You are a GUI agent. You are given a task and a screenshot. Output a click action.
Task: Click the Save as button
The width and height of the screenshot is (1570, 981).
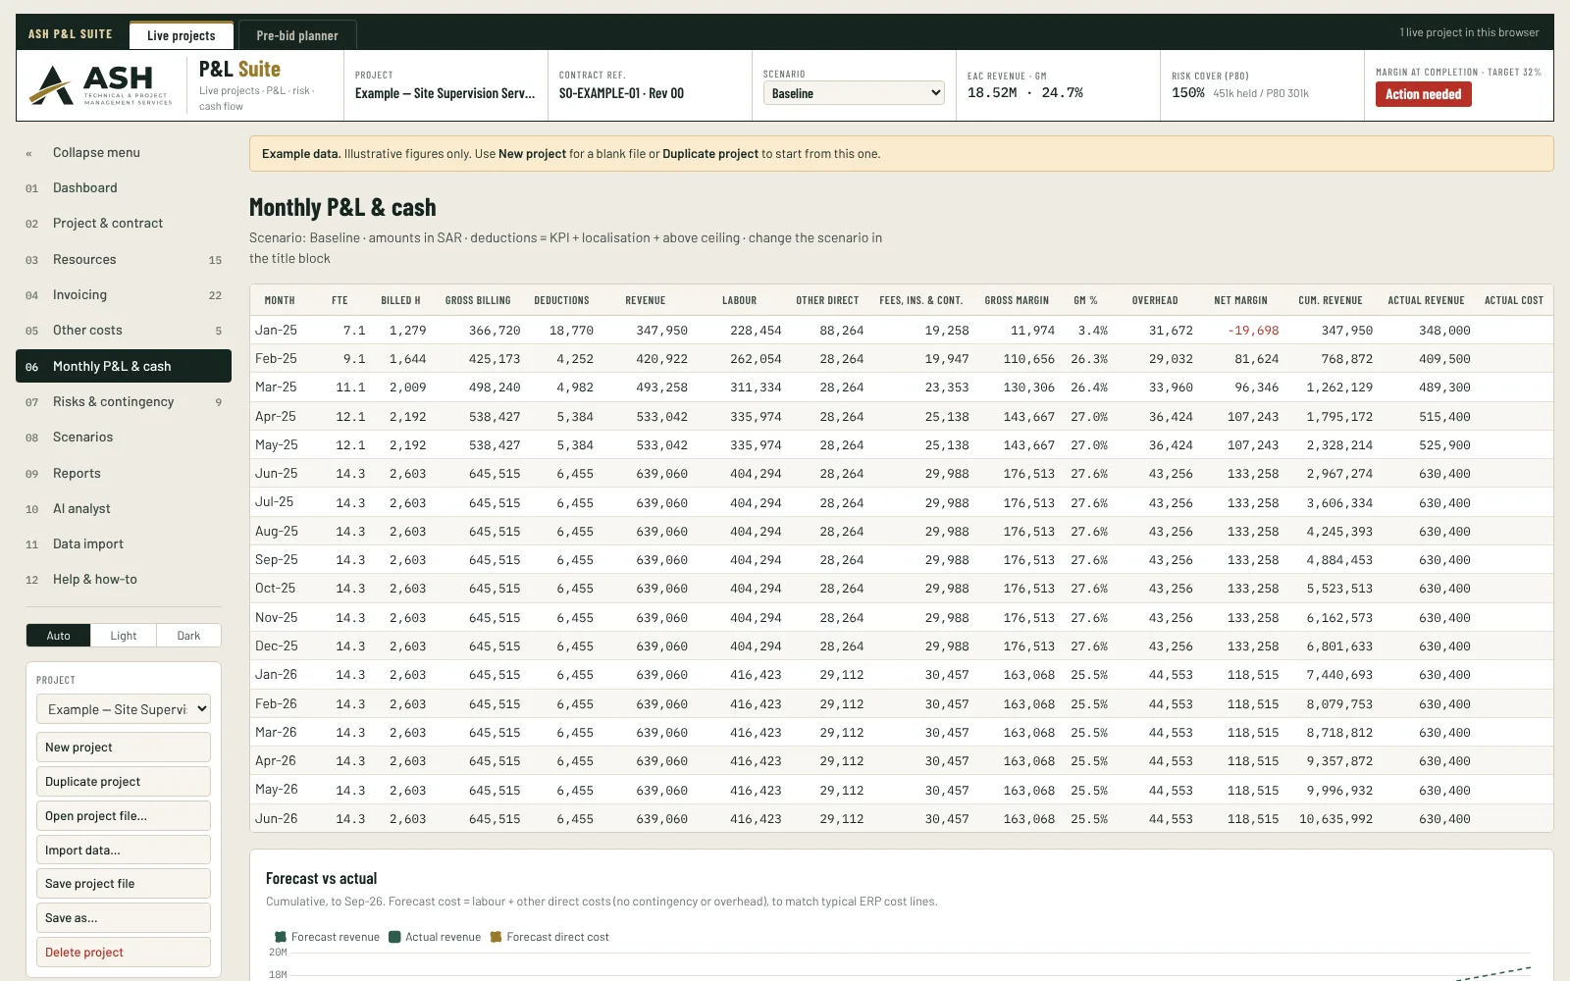click(x=124, y=918)
